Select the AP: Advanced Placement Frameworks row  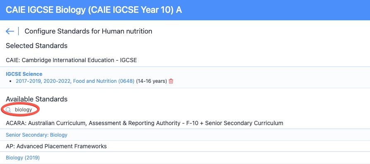pos(185,146)
